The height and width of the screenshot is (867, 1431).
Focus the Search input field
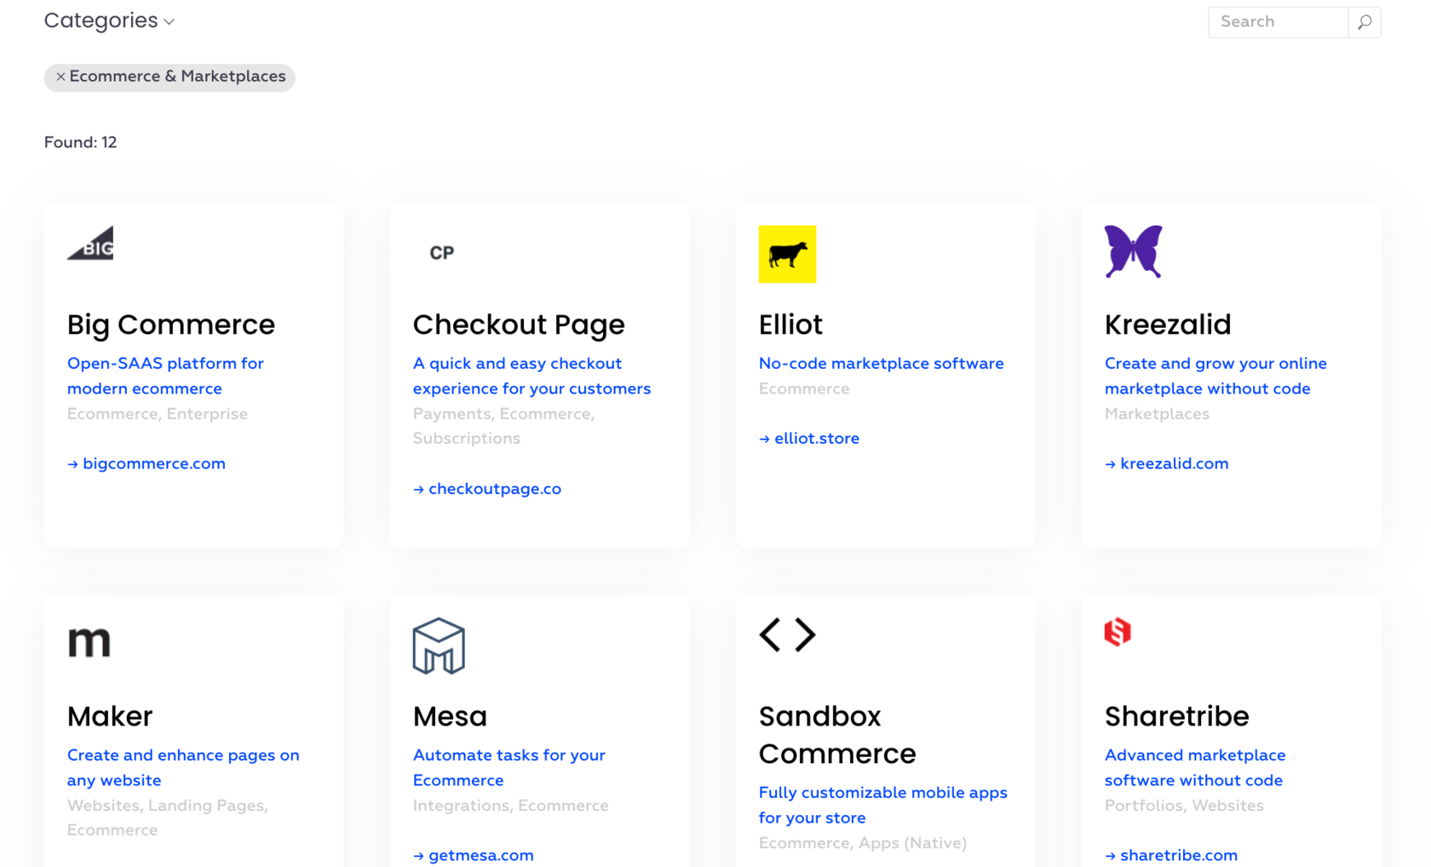(x=1278, y=22)
